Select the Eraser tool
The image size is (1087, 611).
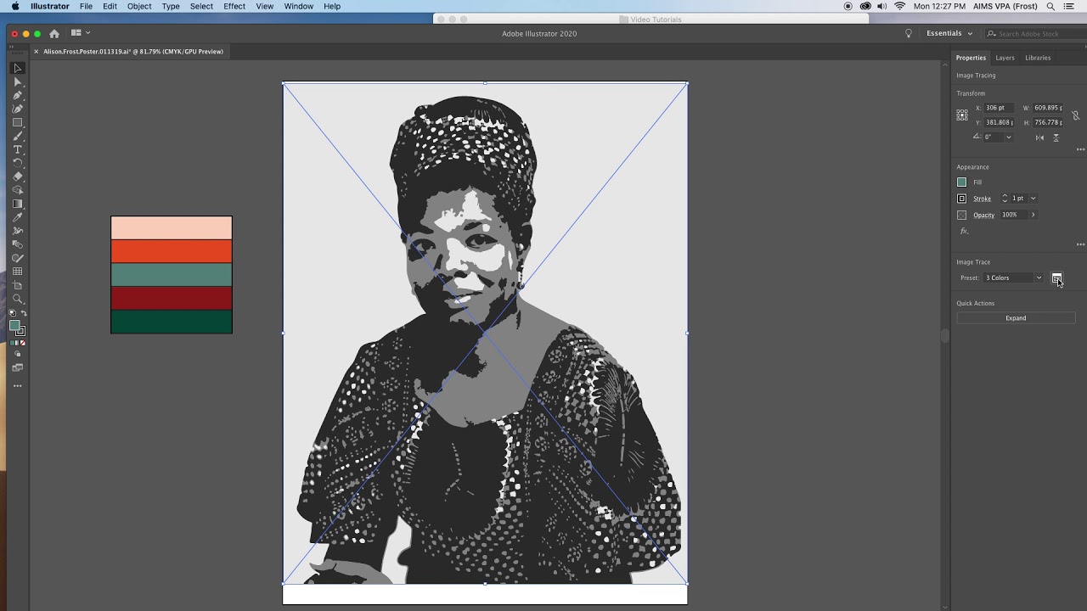[17, 177]
